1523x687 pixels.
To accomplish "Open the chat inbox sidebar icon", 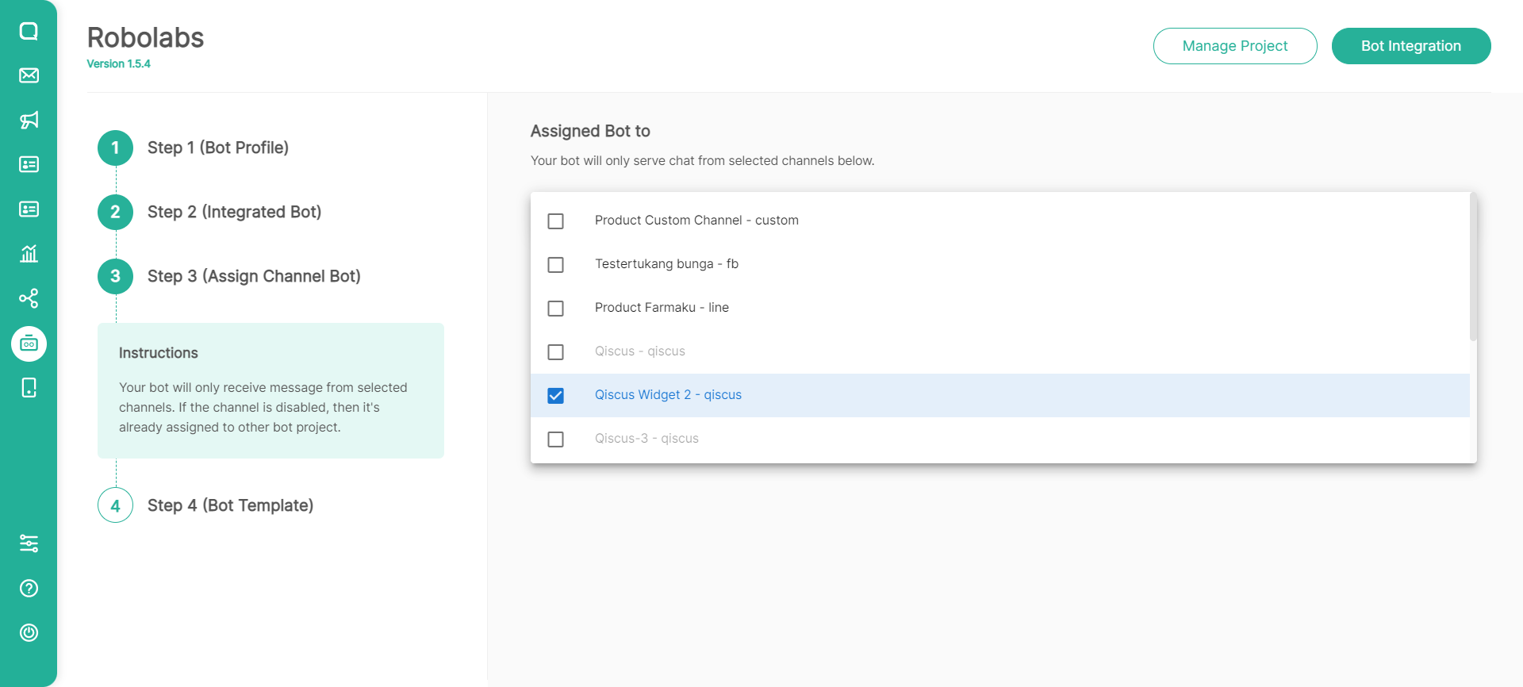I will pos(29,31).
